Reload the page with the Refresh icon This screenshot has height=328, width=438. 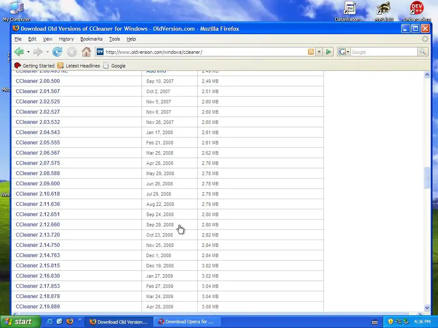[x=58, y=52]
